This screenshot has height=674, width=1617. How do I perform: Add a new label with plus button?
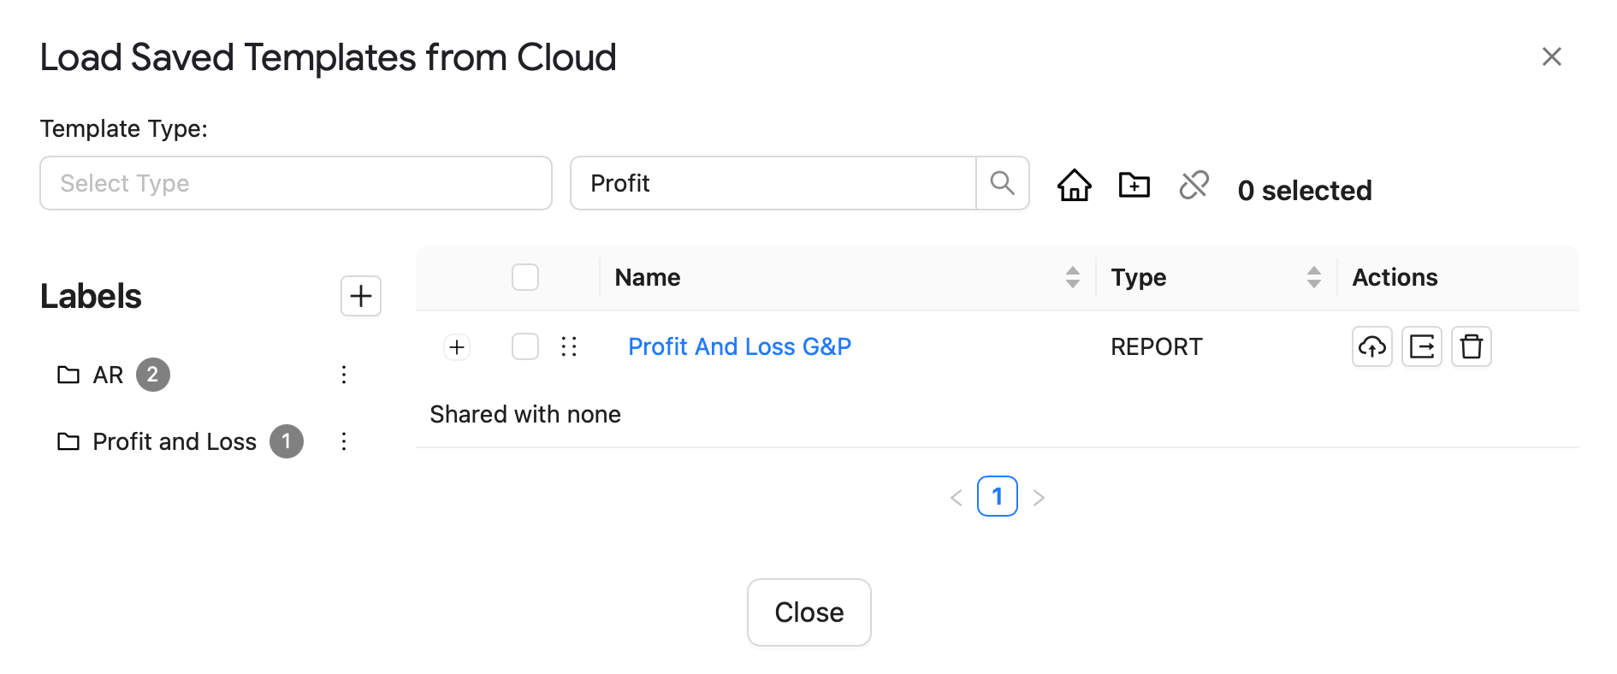coord(361,296)
